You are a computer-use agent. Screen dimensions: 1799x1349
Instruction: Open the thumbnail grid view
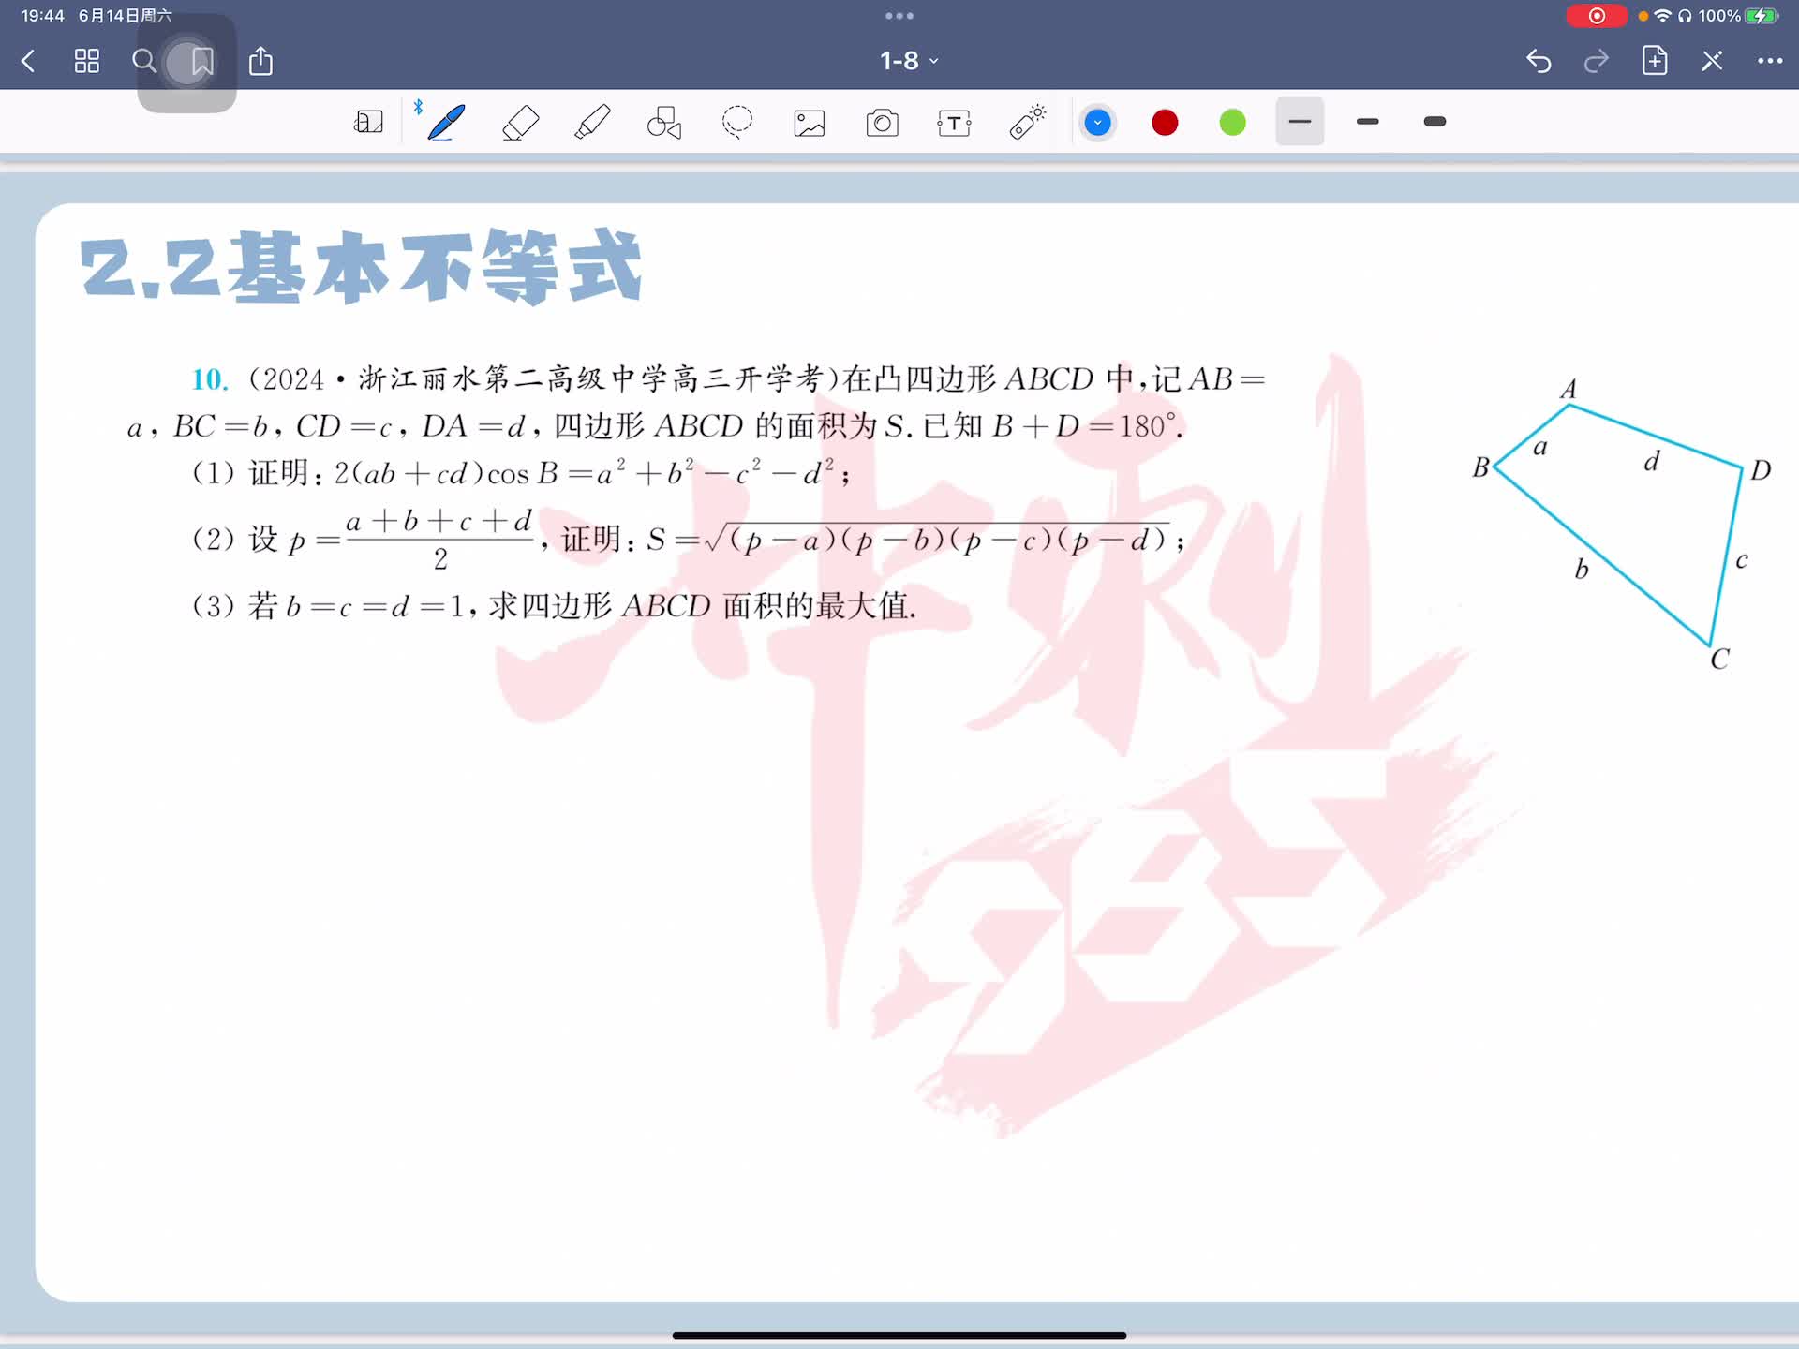click(87, 62)
